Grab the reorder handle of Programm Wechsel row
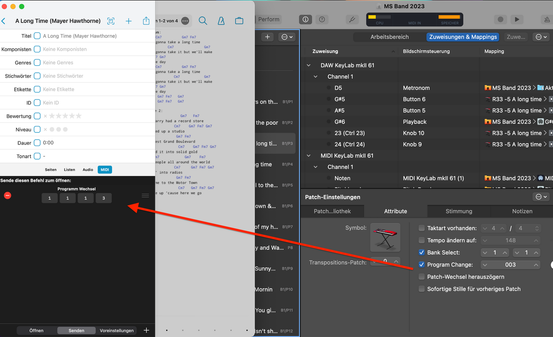This screenshot has width=553, height=337. pos(145,196)
